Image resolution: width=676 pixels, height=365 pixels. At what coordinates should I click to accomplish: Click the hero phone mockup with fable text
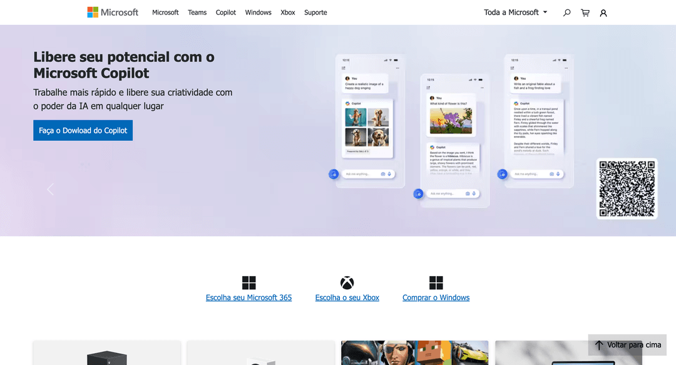click(x=539, y=121)
